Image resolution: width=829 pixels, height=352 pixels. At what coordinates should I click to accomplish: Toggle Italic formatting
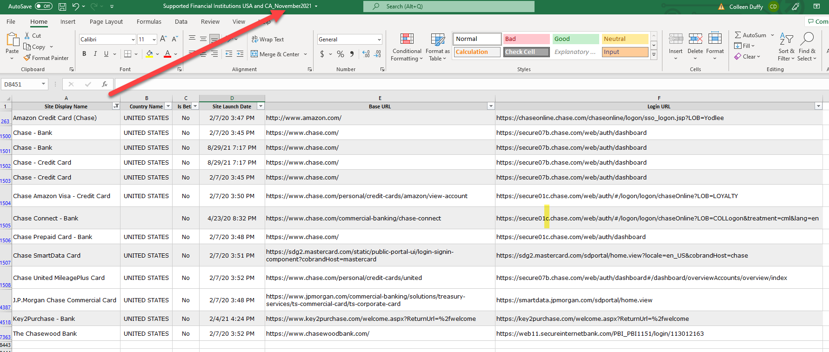coord(95,54)
